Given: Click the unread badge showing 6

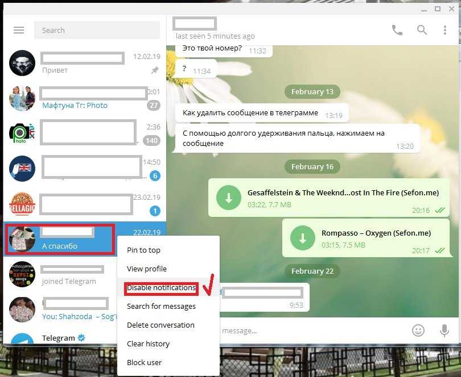Looking at the screenshot, I should 155,176.
